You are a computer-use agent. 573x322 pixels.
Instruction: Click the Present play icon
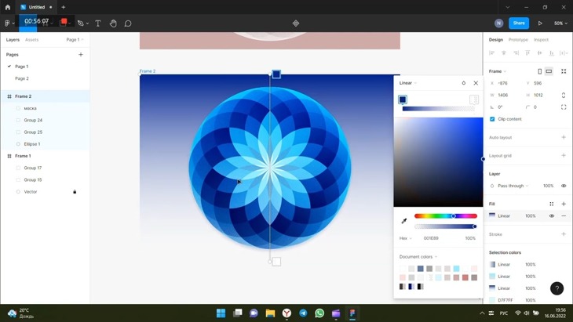(x=540, y=24)
